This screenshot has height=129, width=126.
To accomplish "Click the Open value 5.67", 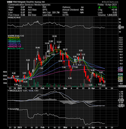I will click(x=22, y=7).
